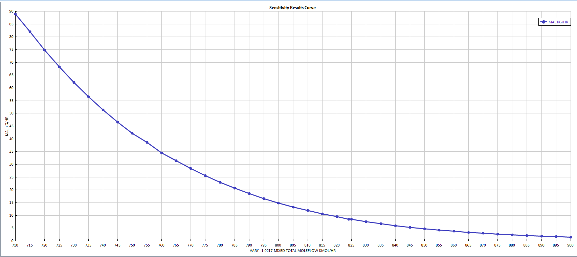This screenshot has width=577, height=257.
Task: Click the y-axis tick label 20
Action: tap(12, 190)
